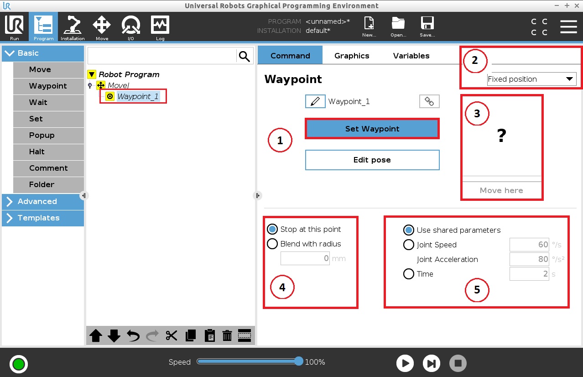
Task: Paste node with clipboard icon
Action: pyautogui.click(x=209, y=336)
